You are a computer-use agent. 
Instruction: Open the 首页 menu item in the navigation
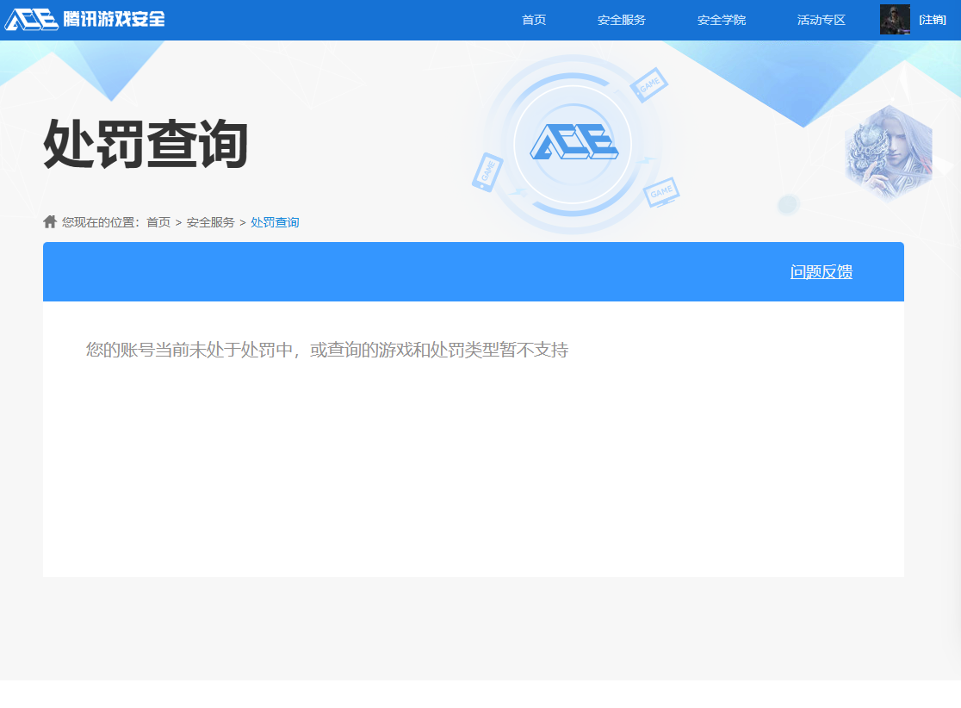pyautogui.click(x=535, y=19)
